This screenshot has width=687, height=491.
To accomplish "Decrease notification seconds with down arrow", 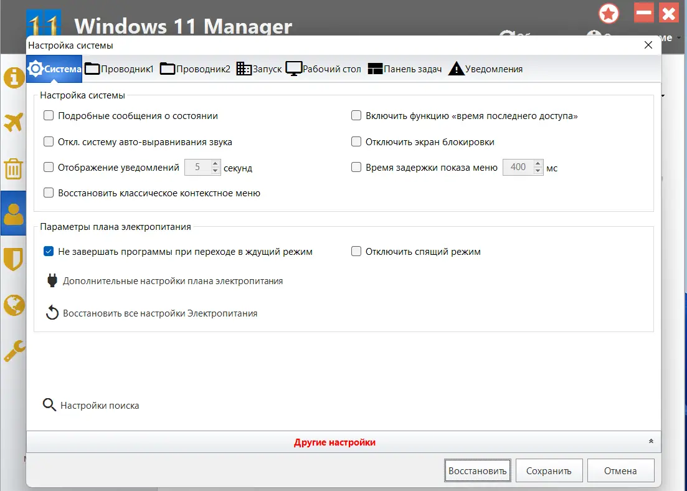I will pos(215,171).
